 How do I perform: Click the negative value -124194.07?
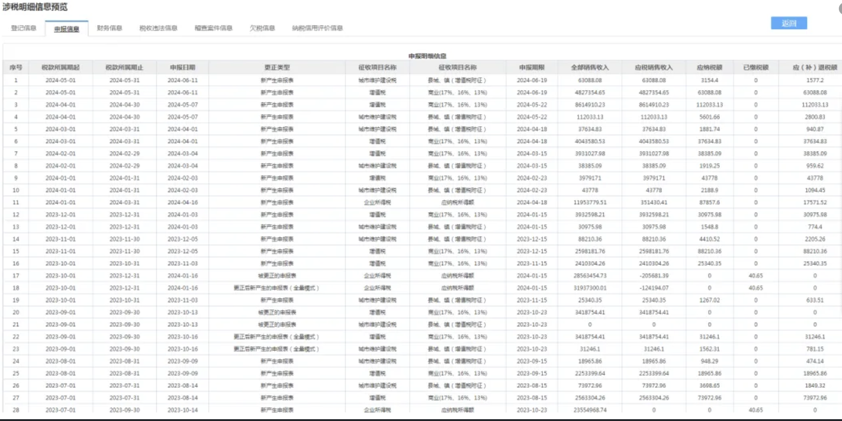[653, 288]
